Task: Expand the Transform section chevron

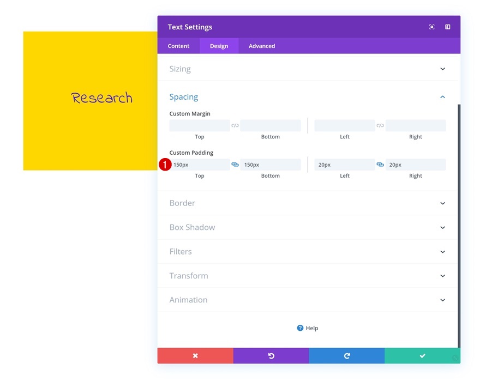Action: tap(443, 276)
